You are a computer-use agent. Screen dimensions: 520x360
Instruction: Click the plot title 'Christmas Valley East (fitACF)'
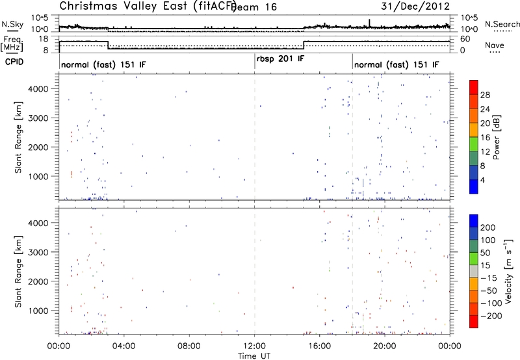tap(148, 6)
